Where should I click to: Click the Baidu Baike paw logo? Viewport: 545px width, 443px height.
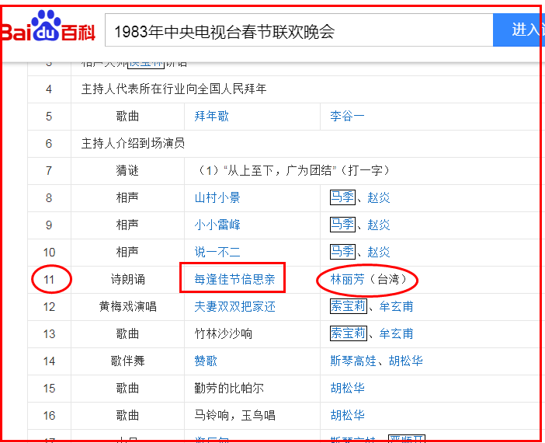coord(47,25)
